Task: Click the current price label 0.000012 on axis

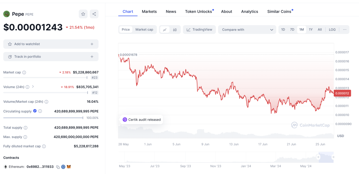Action: point(342,93)
